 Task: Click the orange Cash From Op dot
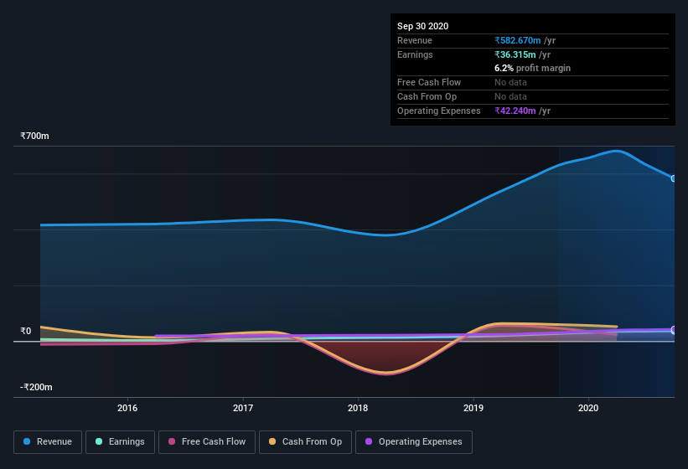(272, 441)
